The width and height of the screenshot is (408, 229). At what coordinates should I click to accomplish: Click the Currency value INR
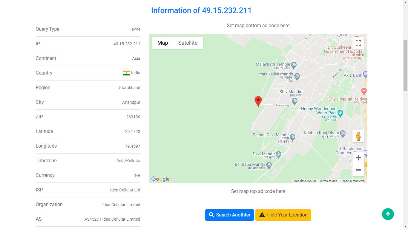[x=137, y=175]
